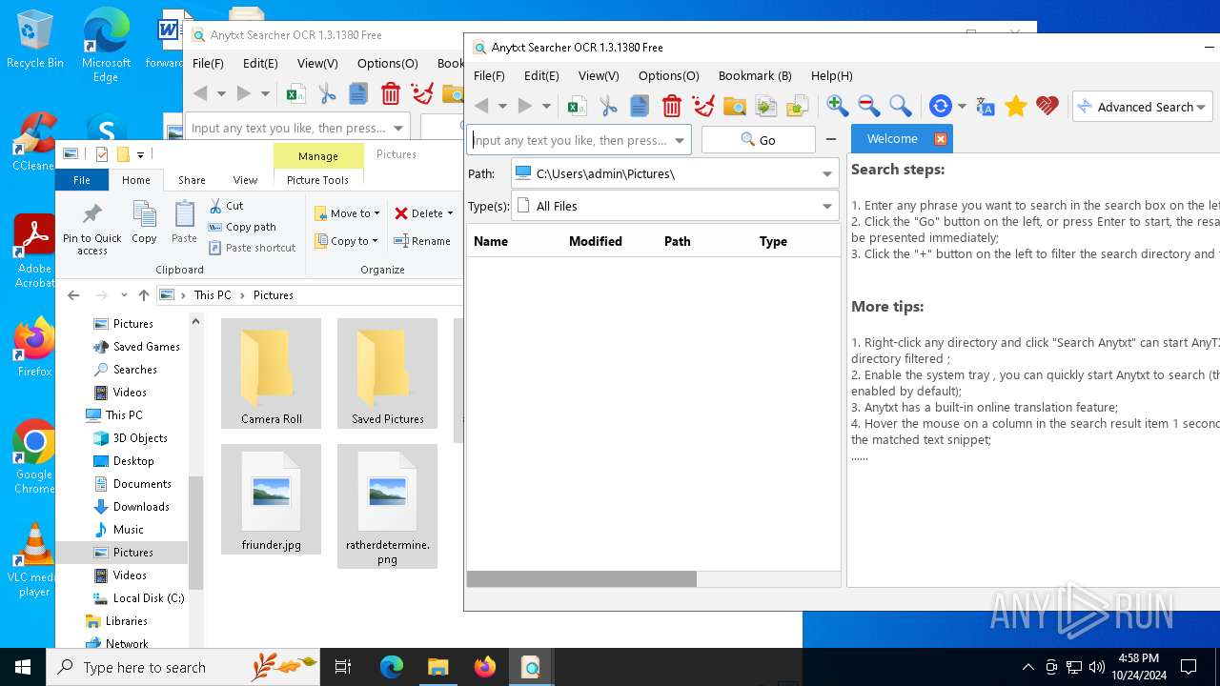
Task: Click the Explorer navigation pane scrollbar
Action: pos(195,534)
